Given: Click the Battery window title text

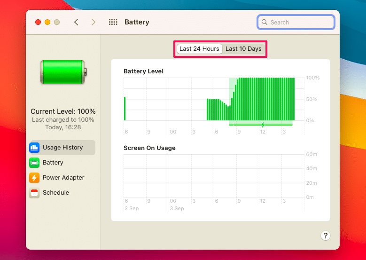Looking at the screenshot, I should coord(137,22).
